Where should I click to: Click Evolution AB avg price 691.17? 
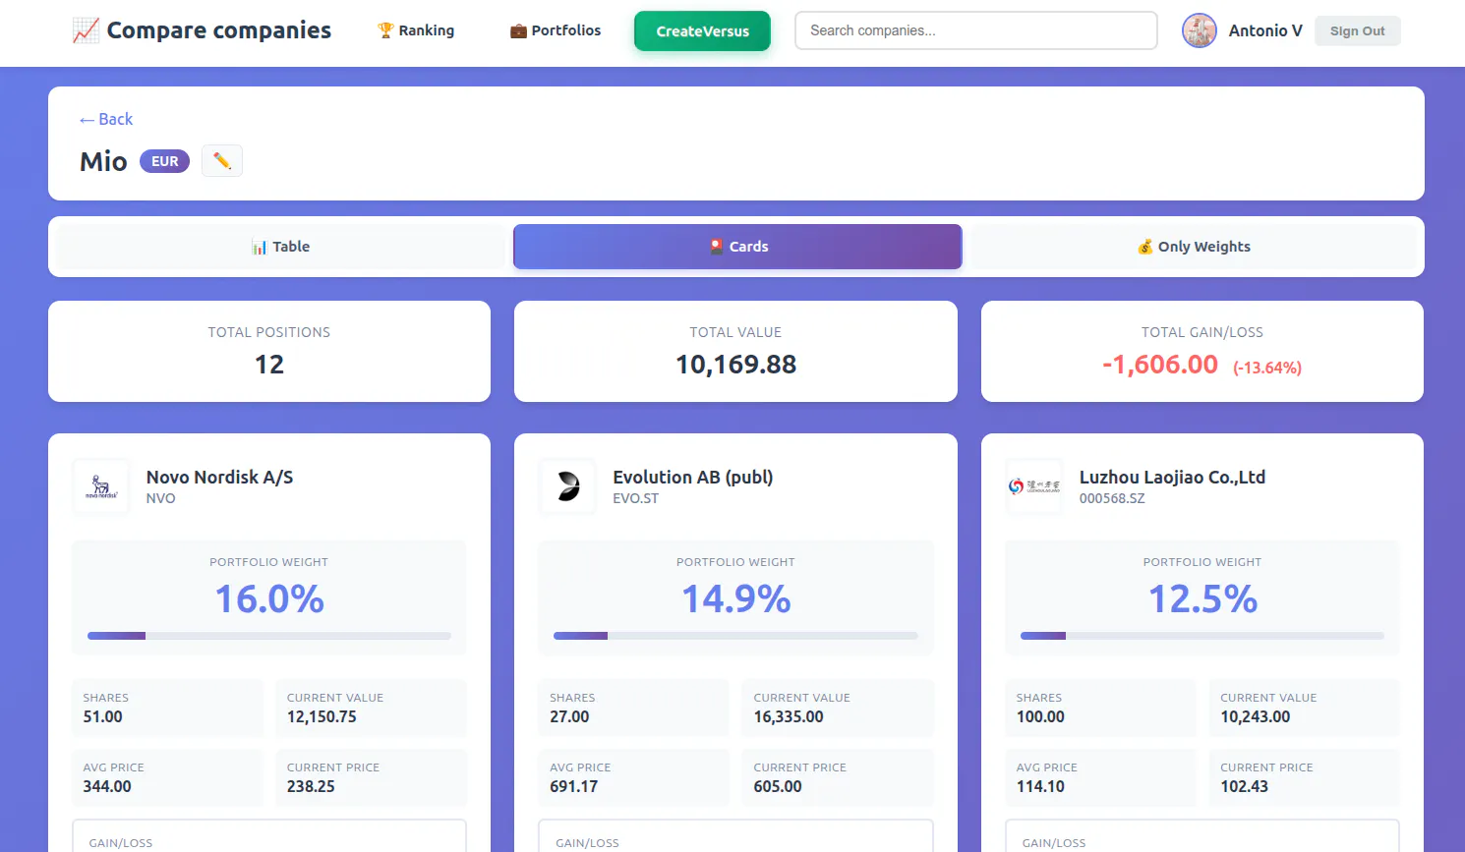pos(574,787)
